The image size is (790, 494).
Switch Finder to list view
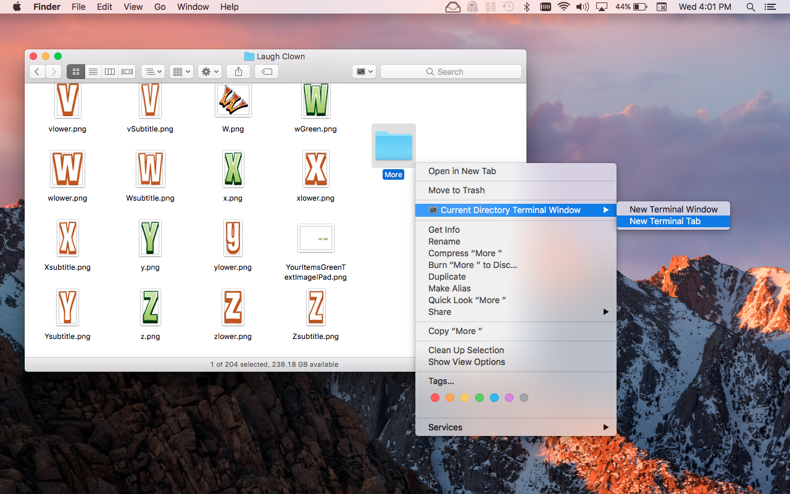(93, 72)
